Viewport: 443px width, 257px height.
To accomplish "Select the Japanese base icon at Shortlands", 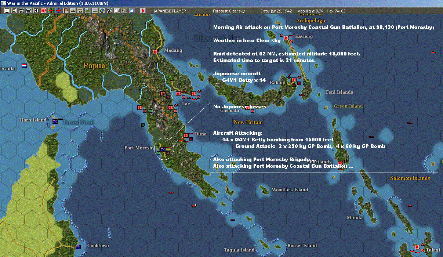I will pos(340,163).
